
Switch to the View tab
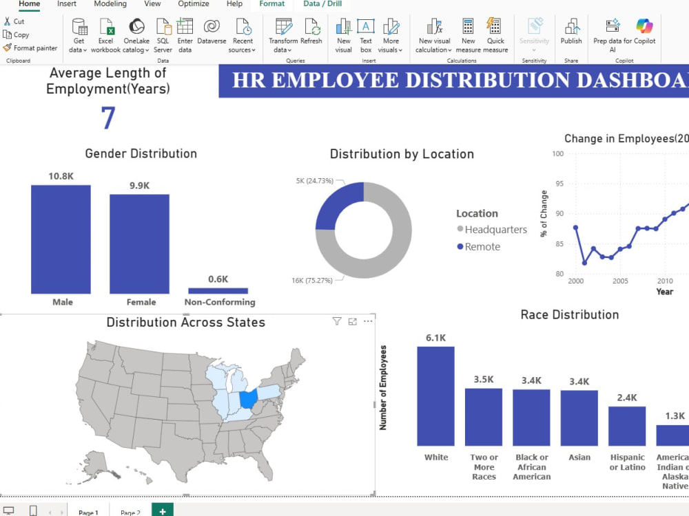coord(152,4)
